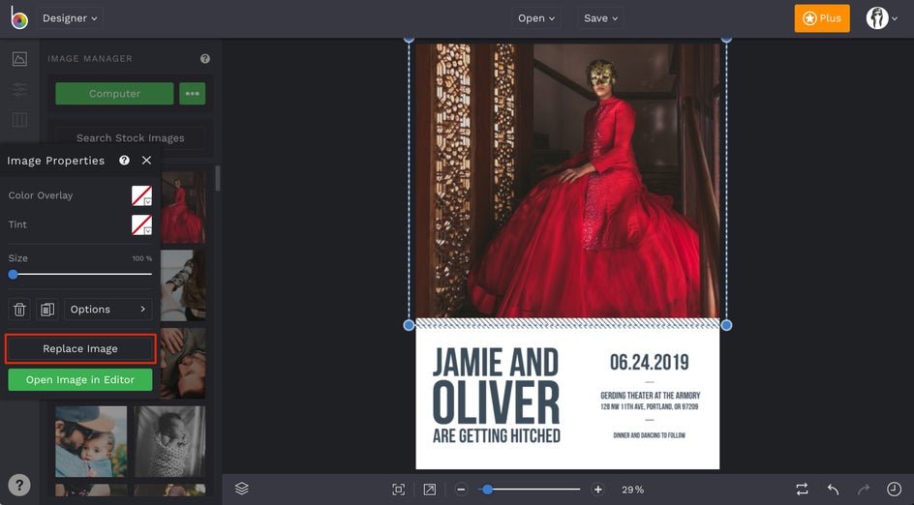Open the Templates layout sidebar icon
The image size is (914, 505).
point(19,119)
